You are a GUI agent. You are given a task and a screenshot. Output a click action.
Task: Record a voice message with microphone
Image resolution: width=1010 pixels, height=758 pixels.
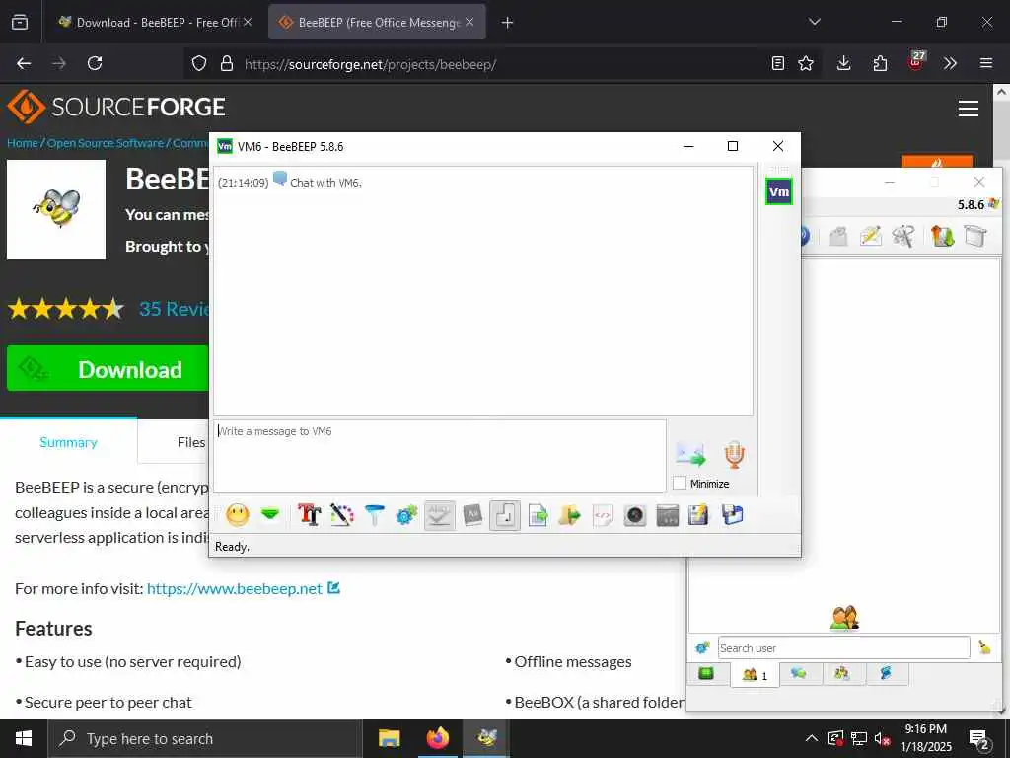[x=734, y=454]
